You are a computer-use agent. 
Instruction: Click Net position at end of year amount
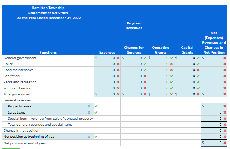pyautogui.click(x=214, y=143)
